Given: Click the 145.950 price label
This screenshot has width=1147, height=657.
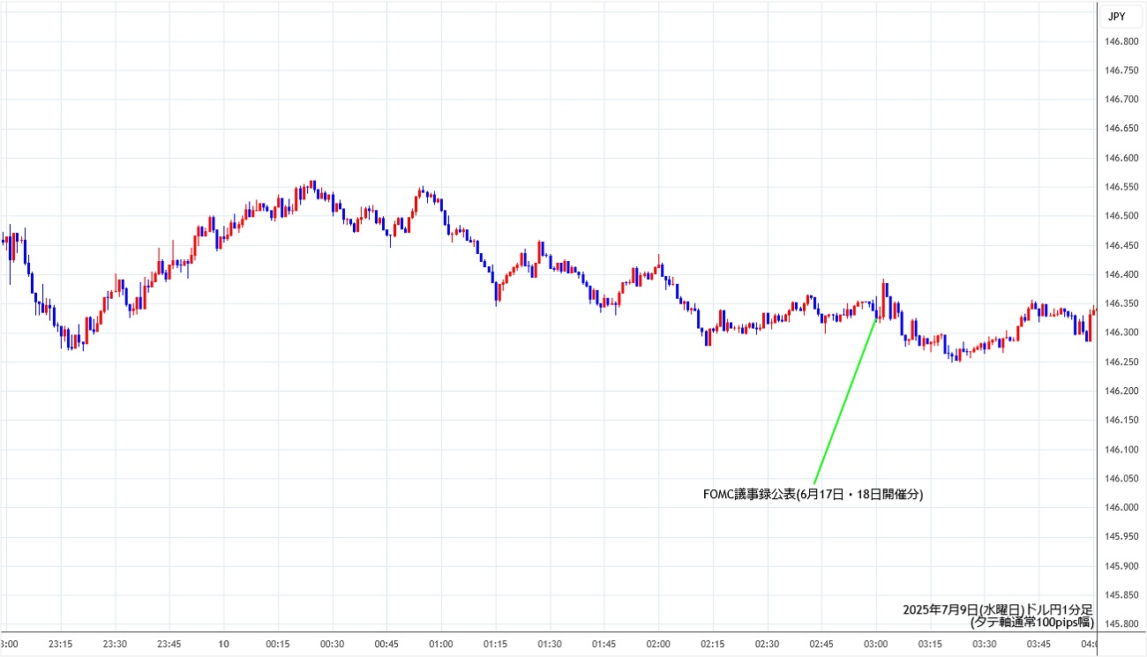Looking at the screenshot, I should 1121,536.
